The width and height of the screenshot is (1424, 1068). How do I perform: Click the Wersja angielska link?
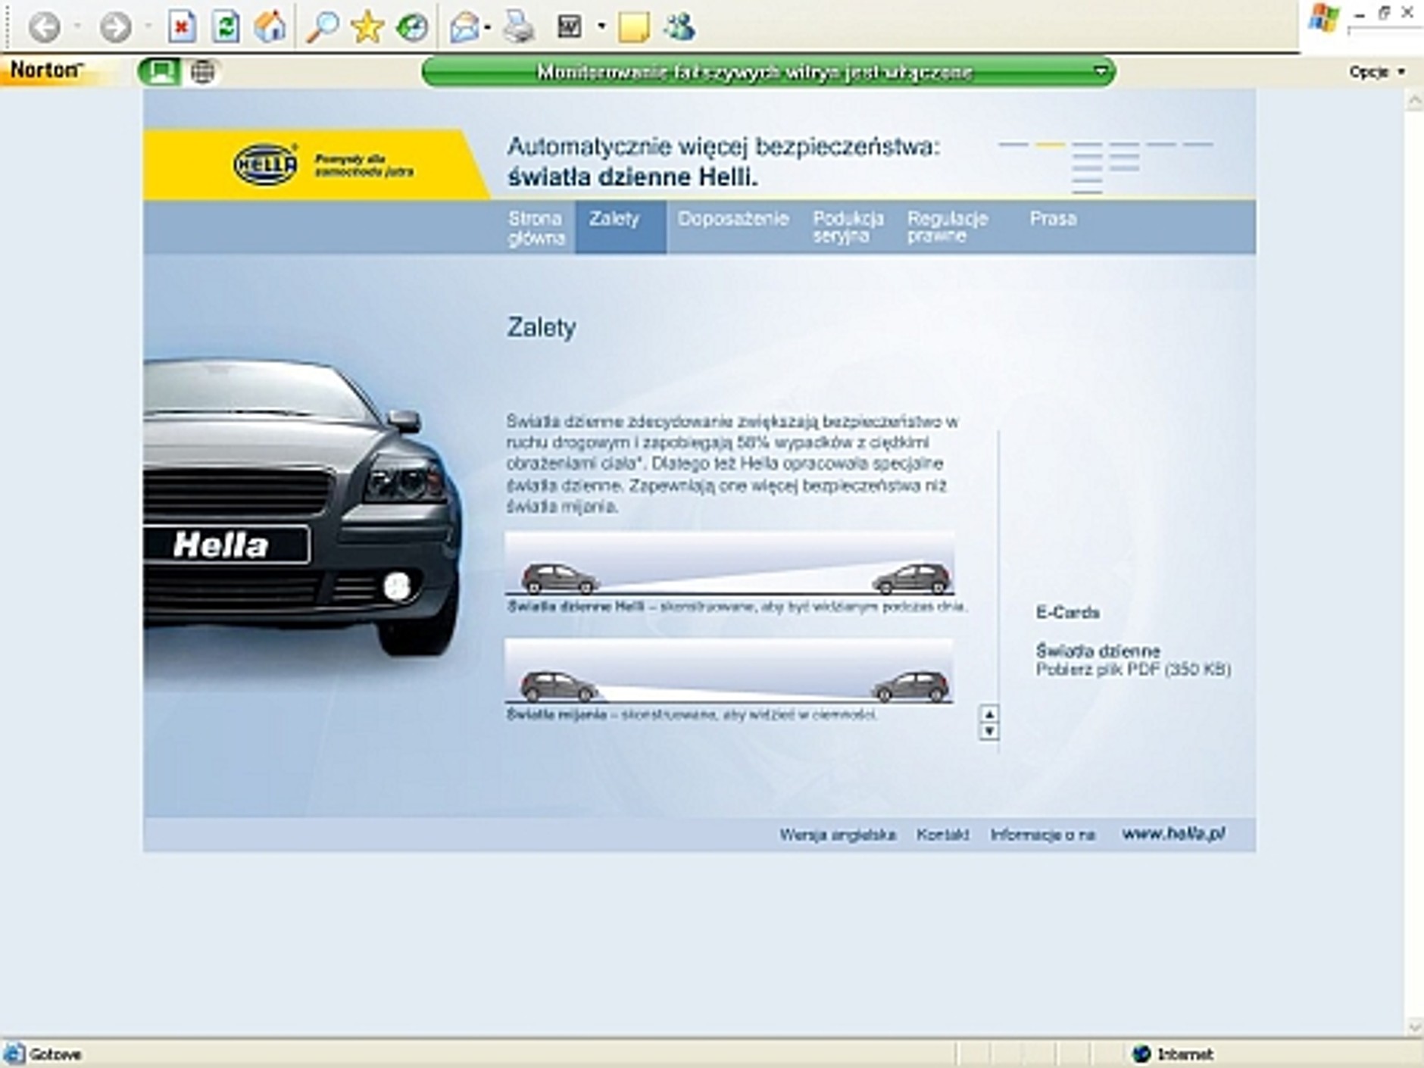coord(837,835)
